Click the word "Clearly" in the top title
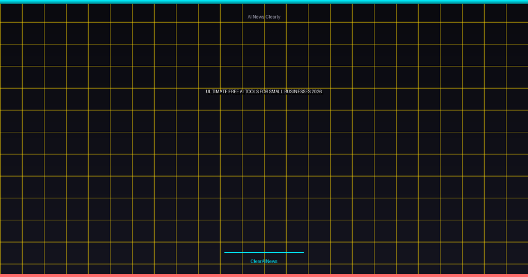The width and height of the screenshot is (528, 277). pos(273,17)
